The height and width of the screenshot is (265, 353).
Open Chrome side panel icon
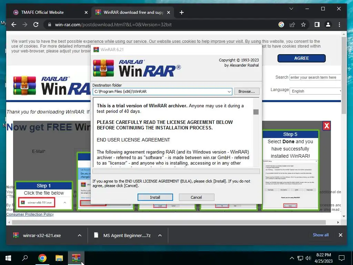pos(317,24)
